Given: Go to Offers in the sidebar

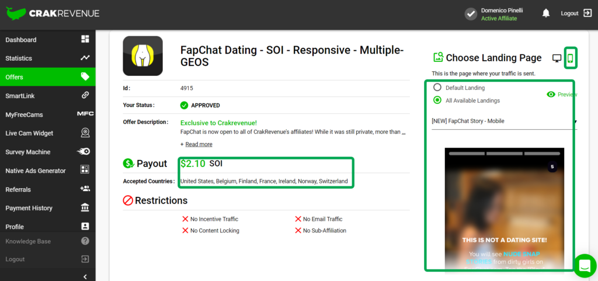Looking at the screenshot, I should (14, 77).
